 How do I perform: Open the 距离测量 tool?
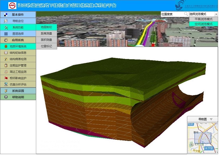47,33
